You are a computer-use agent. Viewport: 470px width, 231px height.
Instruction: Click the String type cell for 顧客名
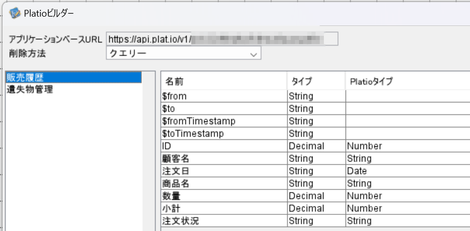[x=316, y=159]
